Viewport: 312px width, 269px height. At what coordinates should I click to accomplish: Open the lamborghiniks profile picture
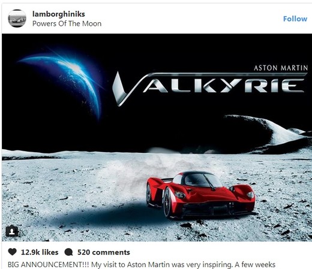coord(17,19)
